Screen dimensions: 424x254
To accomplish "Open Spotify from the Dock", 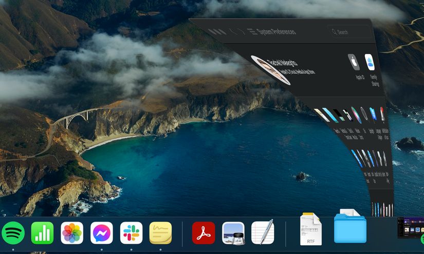I will [13, 233].
